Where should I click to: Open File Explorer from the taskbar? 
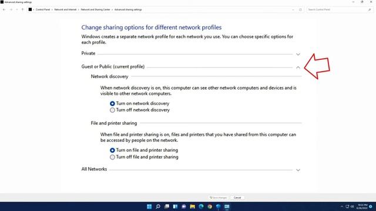pos(192,206)
